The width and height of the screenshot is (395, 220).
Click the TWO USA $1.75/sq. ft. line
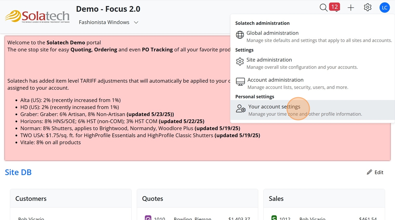click(140, 135)
